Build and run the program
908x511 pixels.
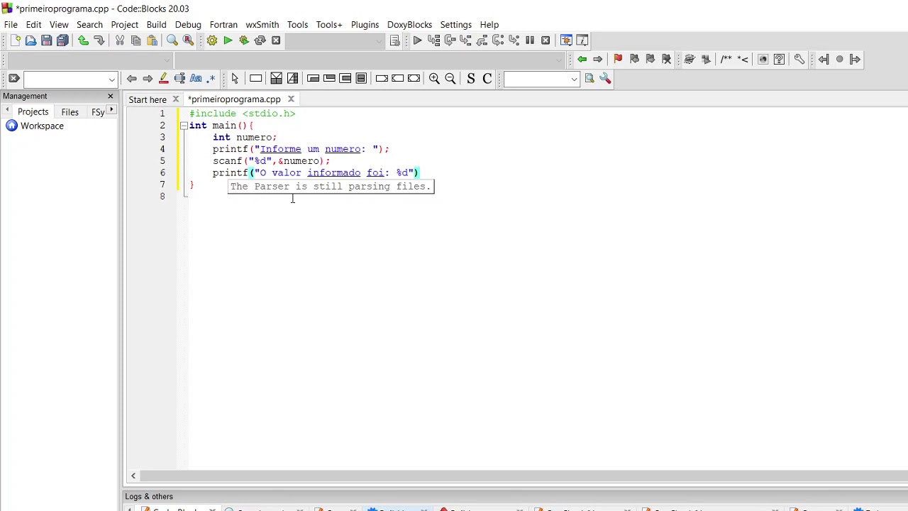243,40
